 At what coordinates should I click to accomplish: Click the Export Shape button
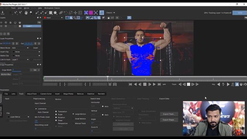pos(169,120)
